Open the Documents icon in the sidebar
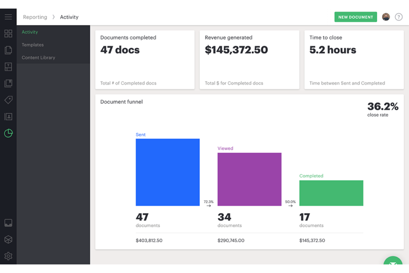This screenshot has width=409, height=273. 8,50
